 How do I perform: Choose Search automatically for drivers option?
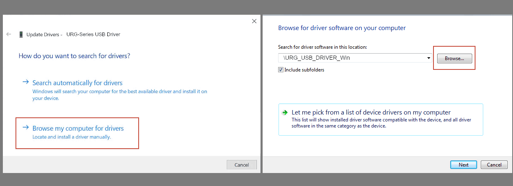click(x=77, y=82)
